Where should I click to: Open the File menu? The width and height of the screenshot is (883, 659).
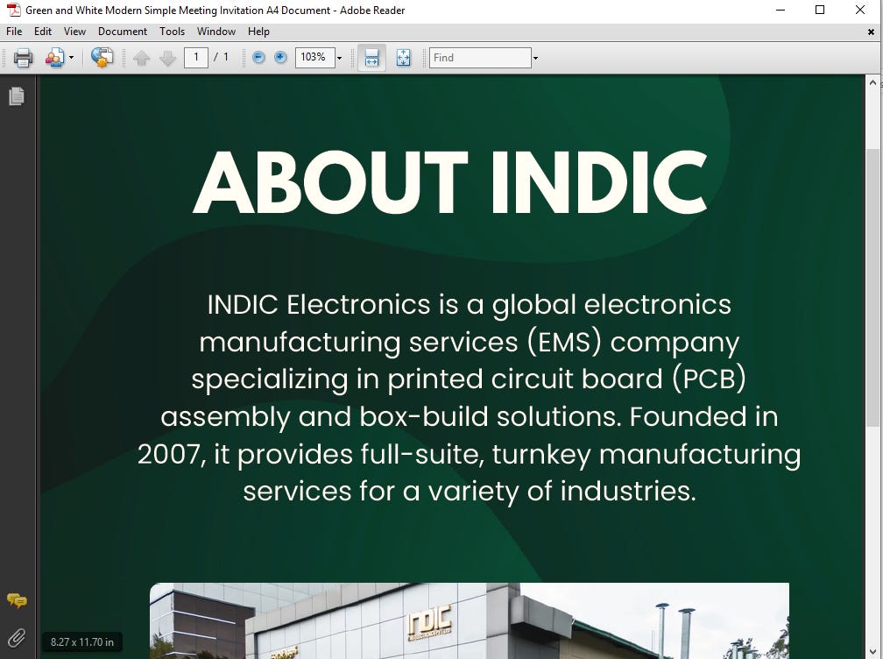[14, 32]
